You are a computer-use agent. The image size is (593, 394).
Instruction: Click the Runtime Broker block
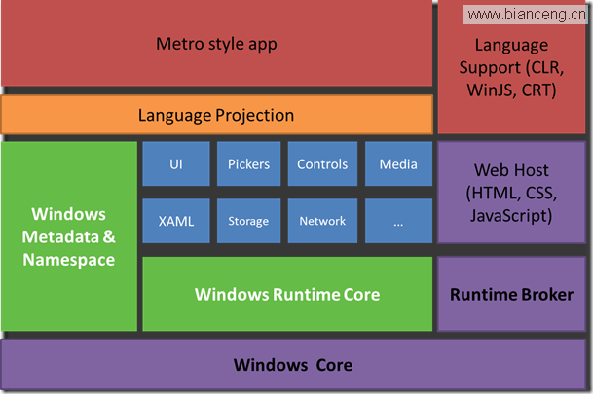[511, 294]
